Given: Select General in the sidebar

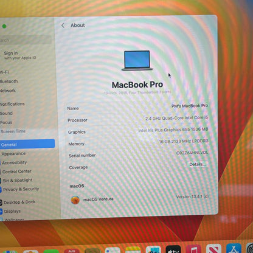Looking at the screenshot, I should click(27, 144).
